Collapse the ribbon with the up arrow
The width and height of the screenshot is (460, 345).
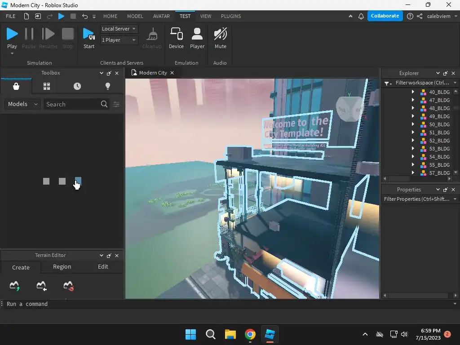350,16
